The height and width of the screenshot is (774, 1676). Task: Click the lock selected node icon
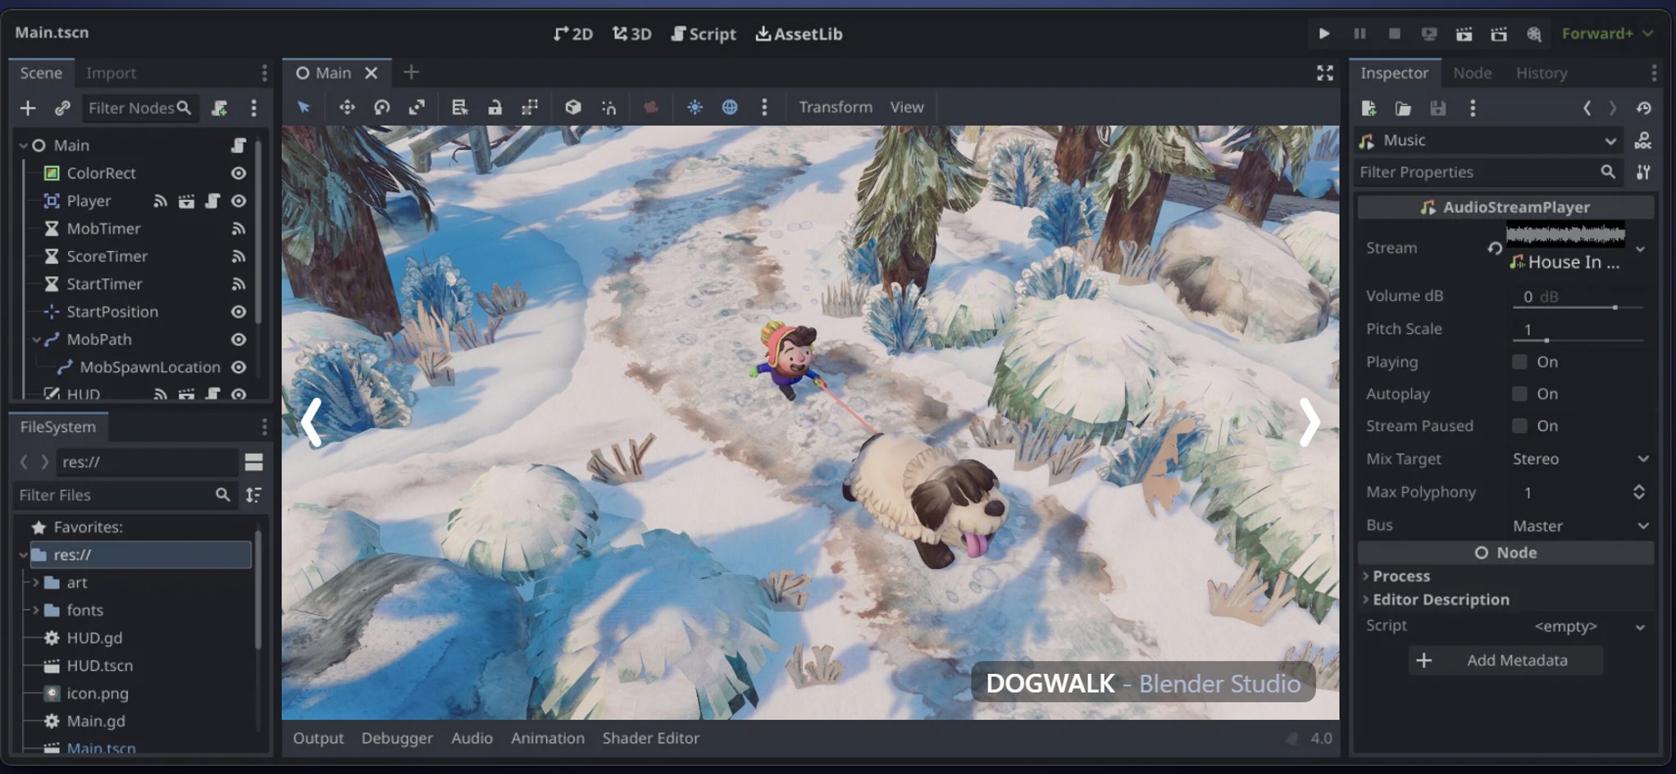[494, 107]
